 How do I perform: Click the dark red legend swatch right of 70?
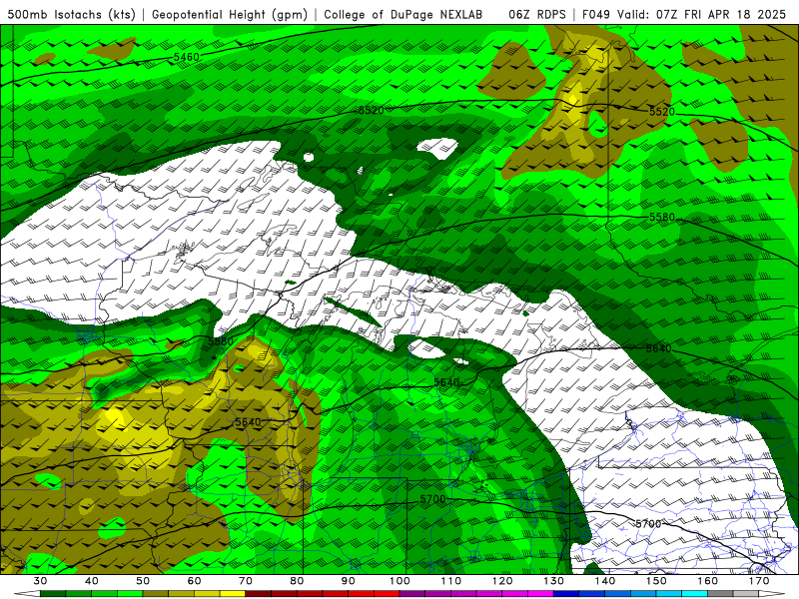coord(259,594)
